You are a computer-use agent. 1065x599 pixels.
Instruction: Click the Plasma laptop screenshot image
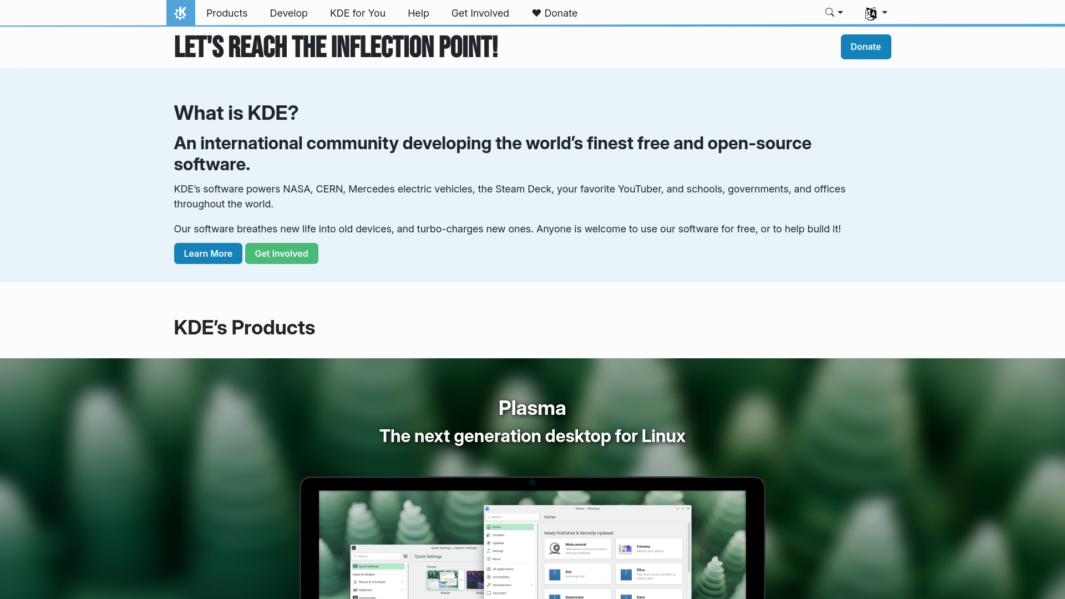click(532, 538)
